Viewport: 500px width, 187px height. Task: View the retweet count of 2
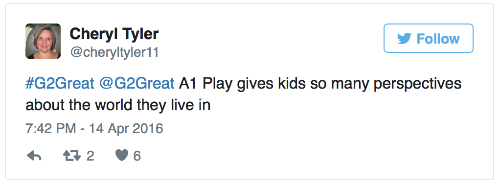click(90, 156)
